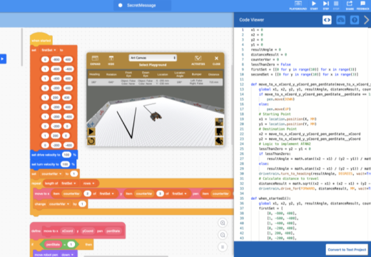
Task: Edit the change counterVar by 1 value
Action: click(x=82, y=204)
